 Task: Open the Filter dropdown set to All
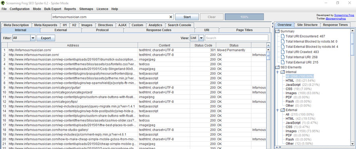click(x=33, y=38)
